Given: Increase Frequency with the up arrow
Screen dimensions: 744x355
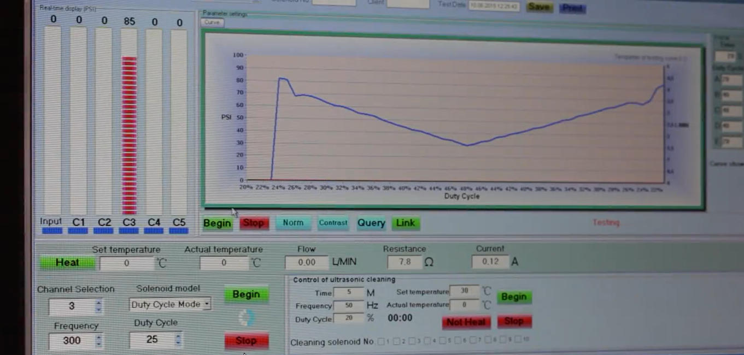Looking at the screenshot, I should click(98, 337).
